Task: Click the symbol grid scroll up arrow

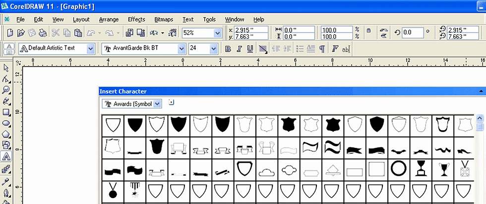Action: (480, 118)
